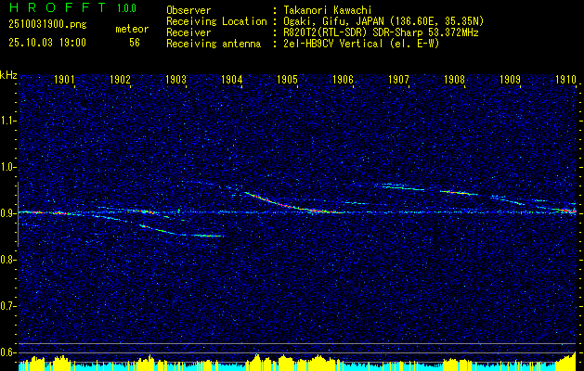The width and height of the screenshot is (584, 371).
Task: Click the kHz axis unit label
Action: 8,75
